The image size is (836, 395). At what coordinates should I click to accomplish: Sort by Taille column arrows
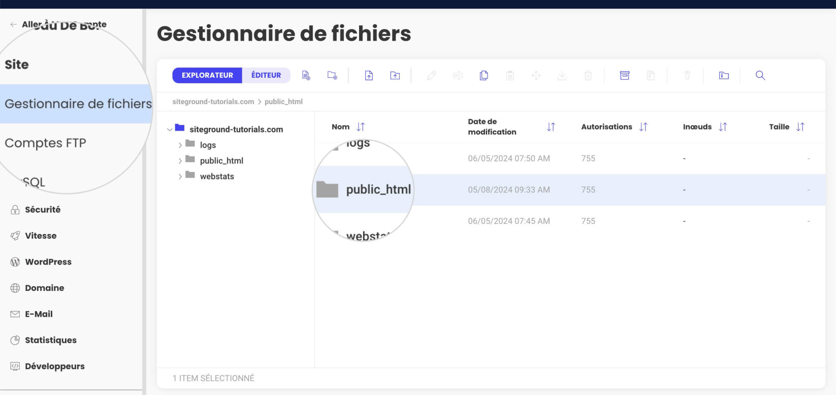(800, 126)
